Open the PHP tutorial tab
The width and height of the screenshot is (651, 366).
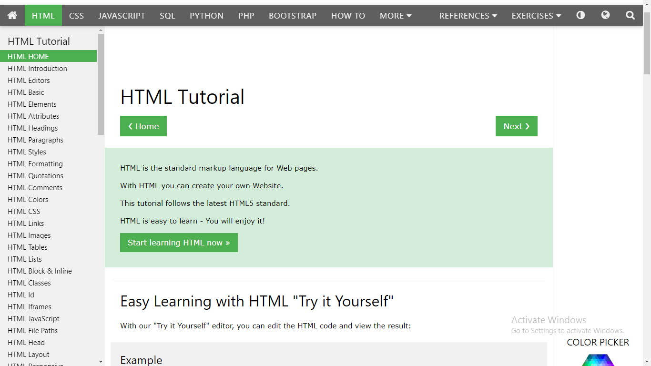point(246,15)
